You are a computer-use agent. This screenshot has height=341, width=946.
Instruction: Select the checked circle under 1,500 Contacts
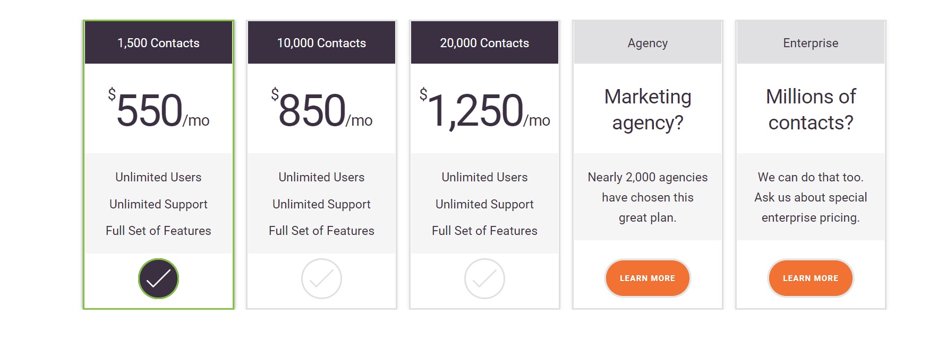click(158, 278)
